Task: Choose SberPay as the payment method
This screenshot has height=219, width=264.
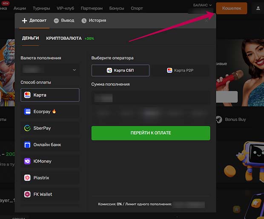Action: tap(50, 128)
